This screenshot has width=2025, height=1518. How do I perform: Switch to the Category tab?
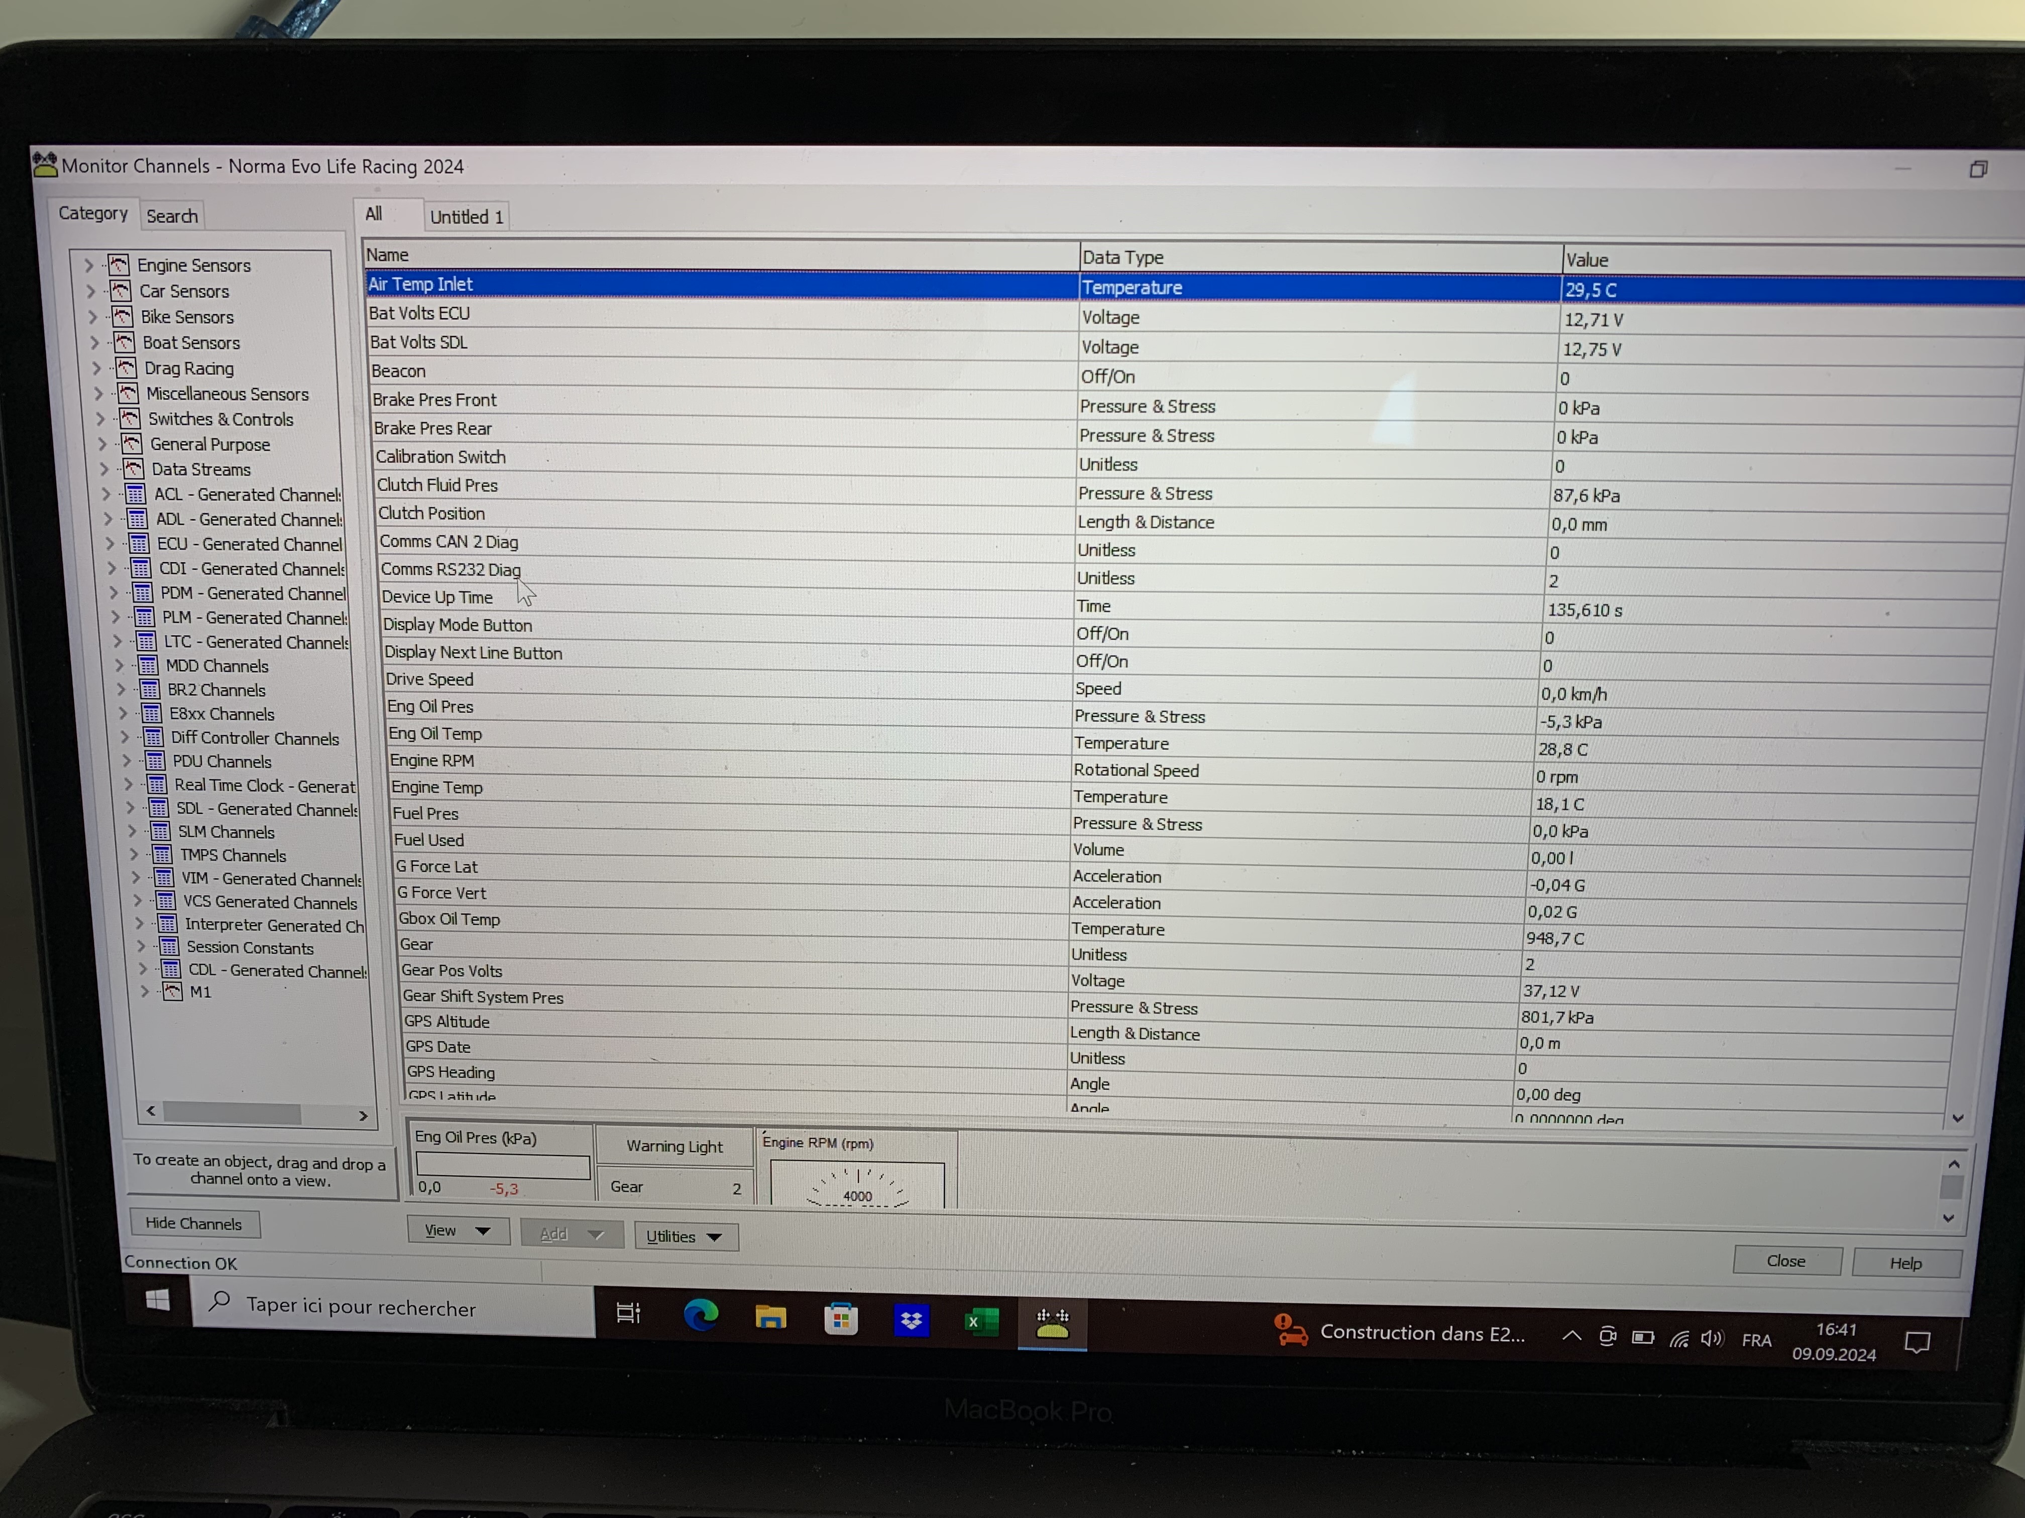pos(92,213)
